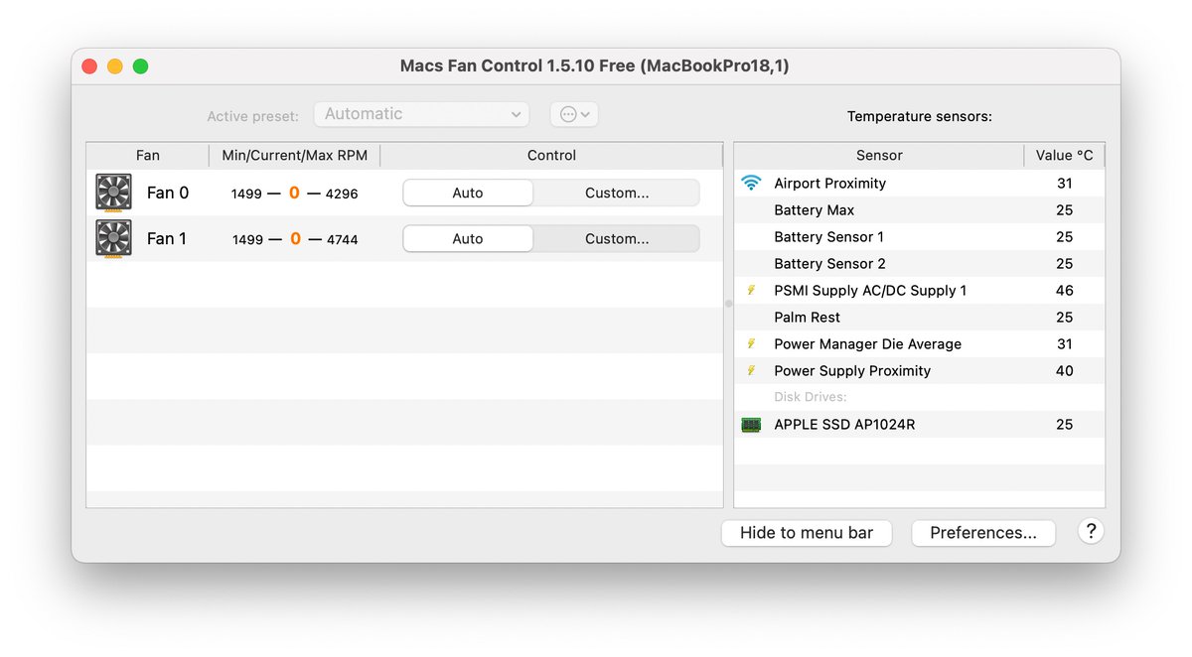Click the APPLE SSD drive icon
This screenshot has width=1192, height=657.
[751, 425]
